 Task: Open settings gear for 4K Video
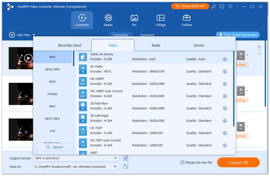(x=225, y=72)
